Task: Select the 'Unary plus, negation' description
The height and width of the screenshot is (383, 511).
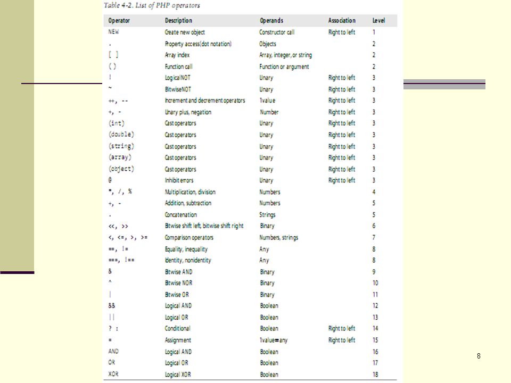Action: pyautogui.click(x=188, y=112)
